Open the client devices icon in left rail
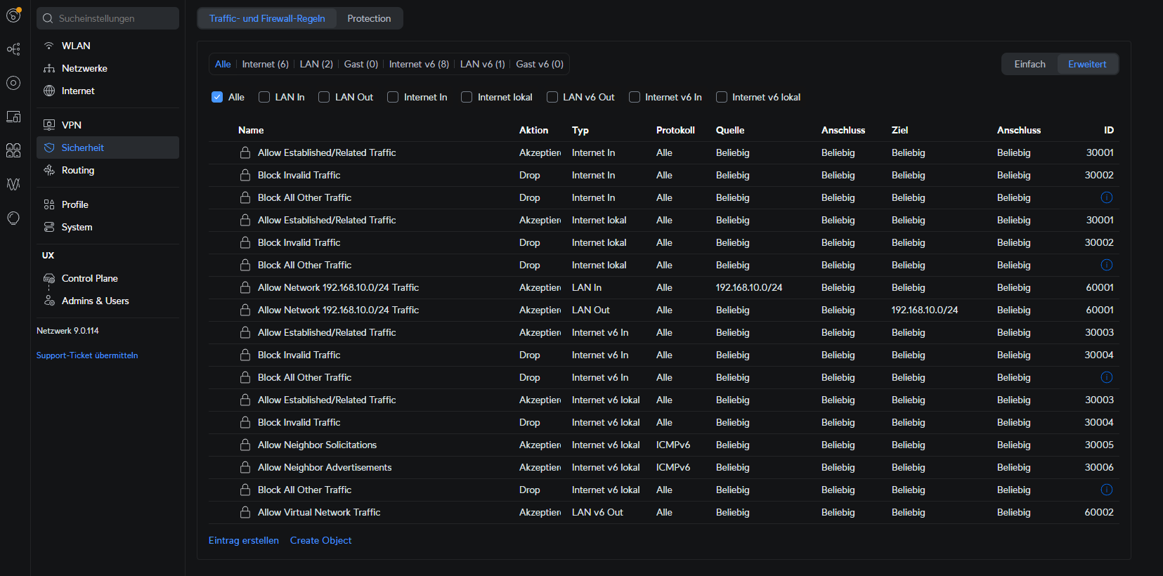The image size is (1163, 576). point(13,117)
